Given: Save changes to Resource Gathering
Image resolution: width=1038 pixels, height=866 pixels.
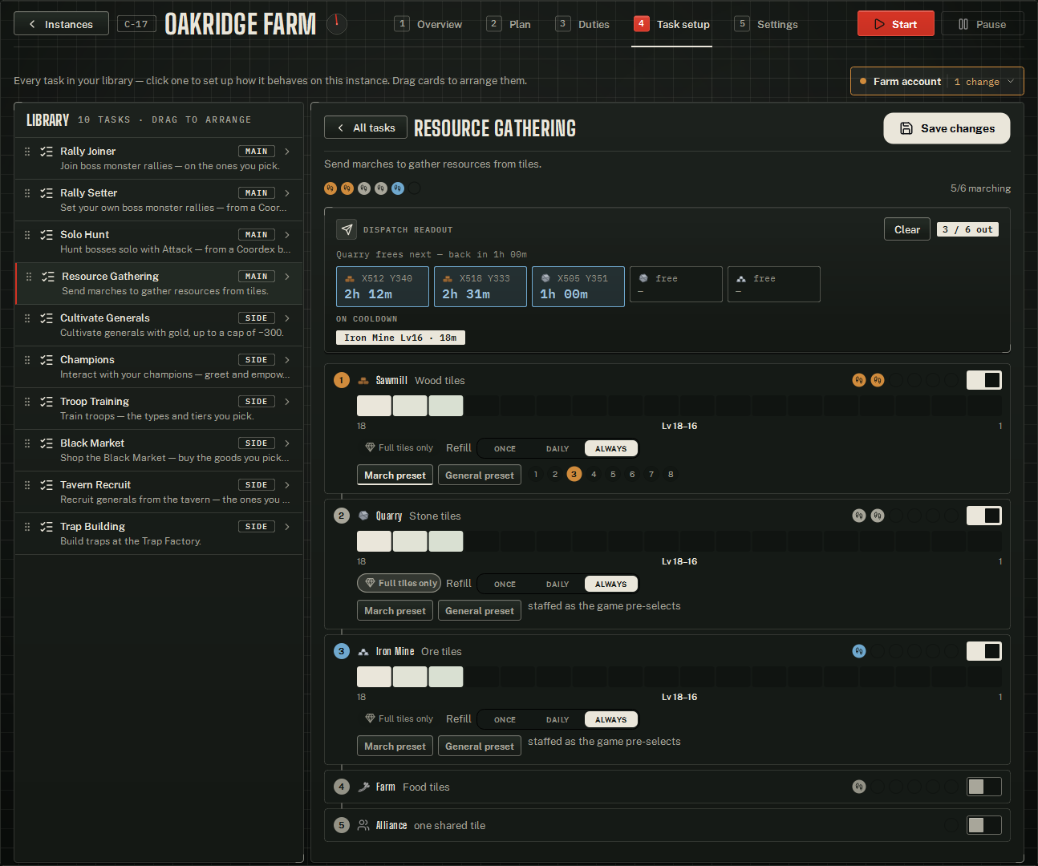Looking at the screenshot, I should (x=947, y=128).
